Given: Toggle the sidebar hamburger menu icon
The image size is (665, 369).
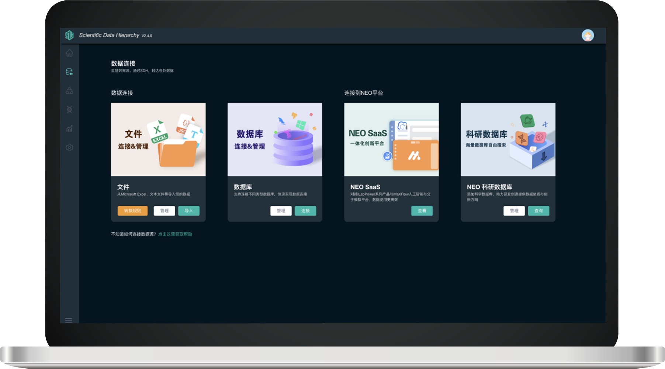Looking at the screenshot, I should point(69,320).
